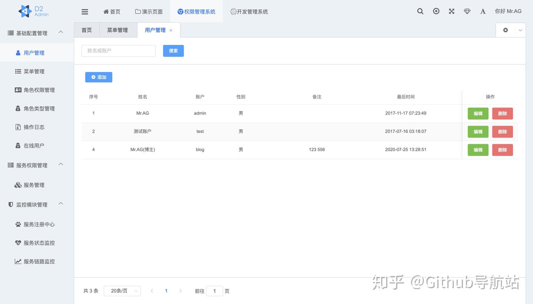Screen dimensions: 533x304
Task: Open the search magnifier icon in header
Action: click(420, 11)
